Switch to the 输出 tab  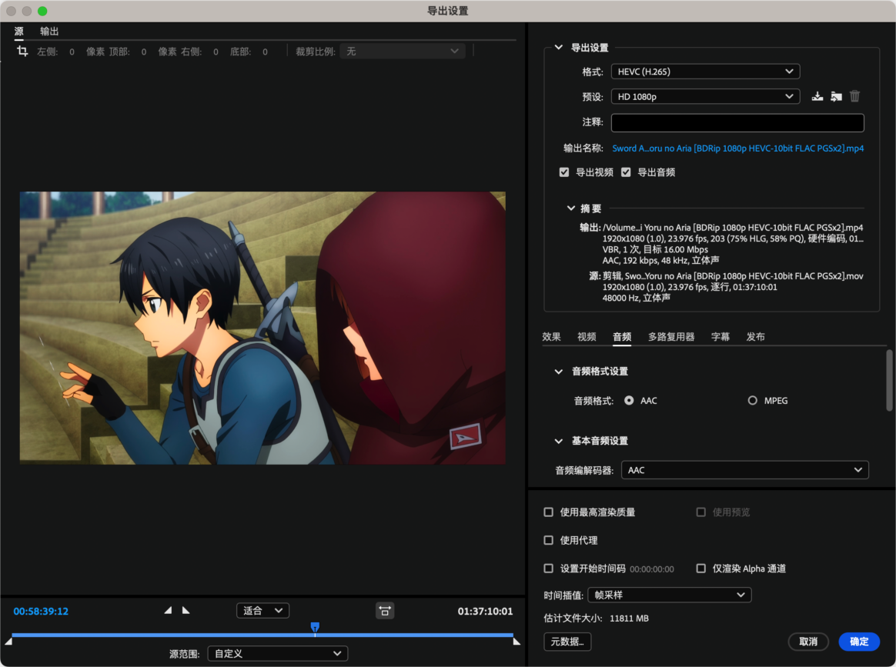click(49, 32)
